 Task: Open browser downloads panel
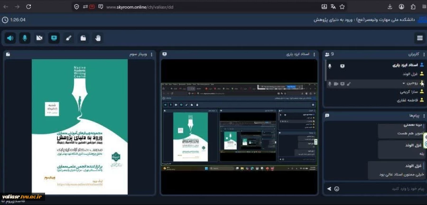[x=390, y=7]
